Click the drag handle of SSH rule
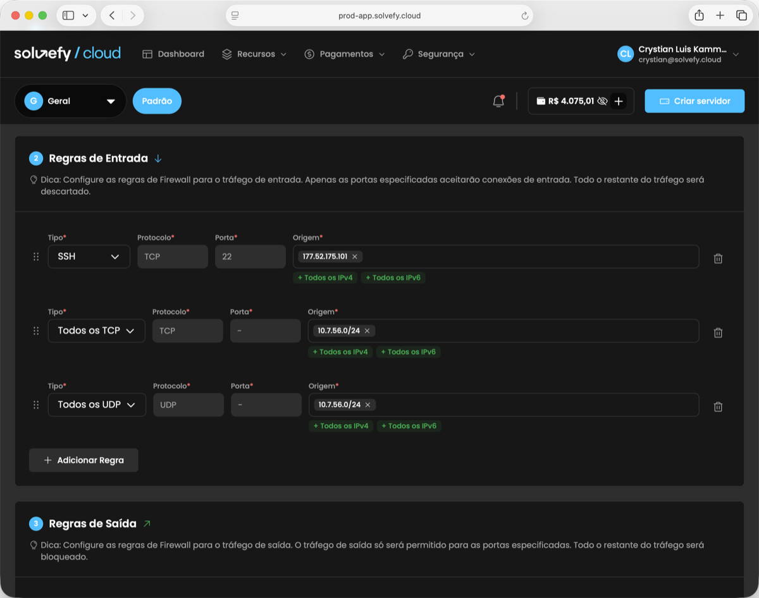The height and width of the screenshot is (598, 759). [x=36, y=257]
